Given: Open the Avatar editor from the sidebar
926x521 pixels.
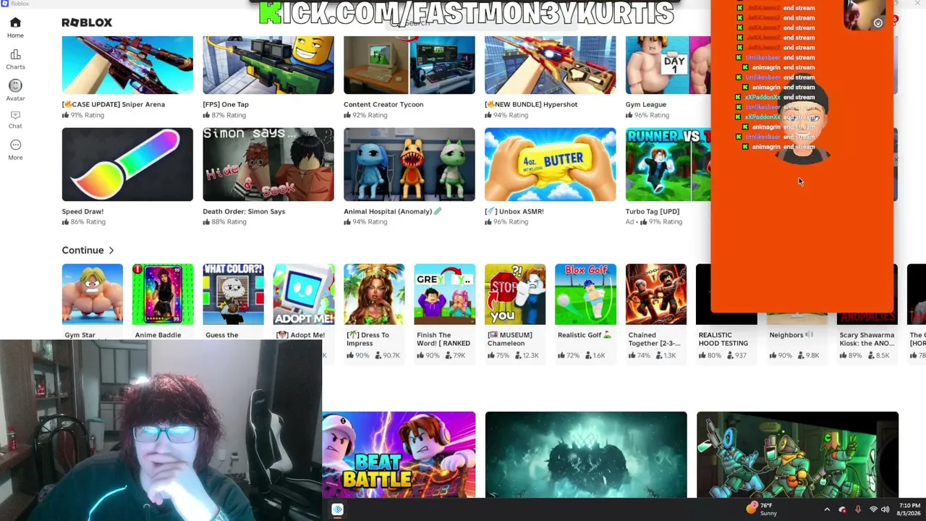Looking at the screenshot, I should coord(15,90).
